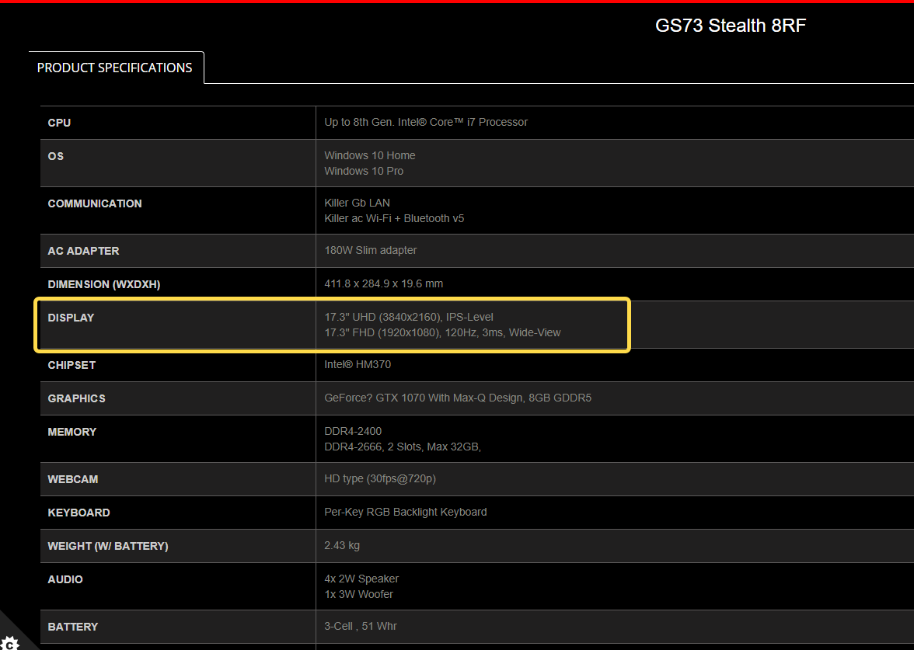Select the "3-Cell , 51 Whr" value
The image size is (914, 650).
click(x=361, y=626)
